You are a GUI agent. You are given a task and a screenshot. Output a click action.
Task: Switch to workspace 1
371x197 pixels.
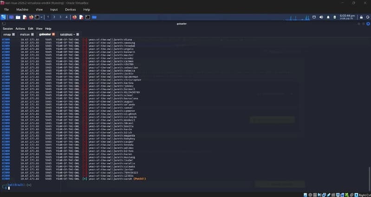48,17
